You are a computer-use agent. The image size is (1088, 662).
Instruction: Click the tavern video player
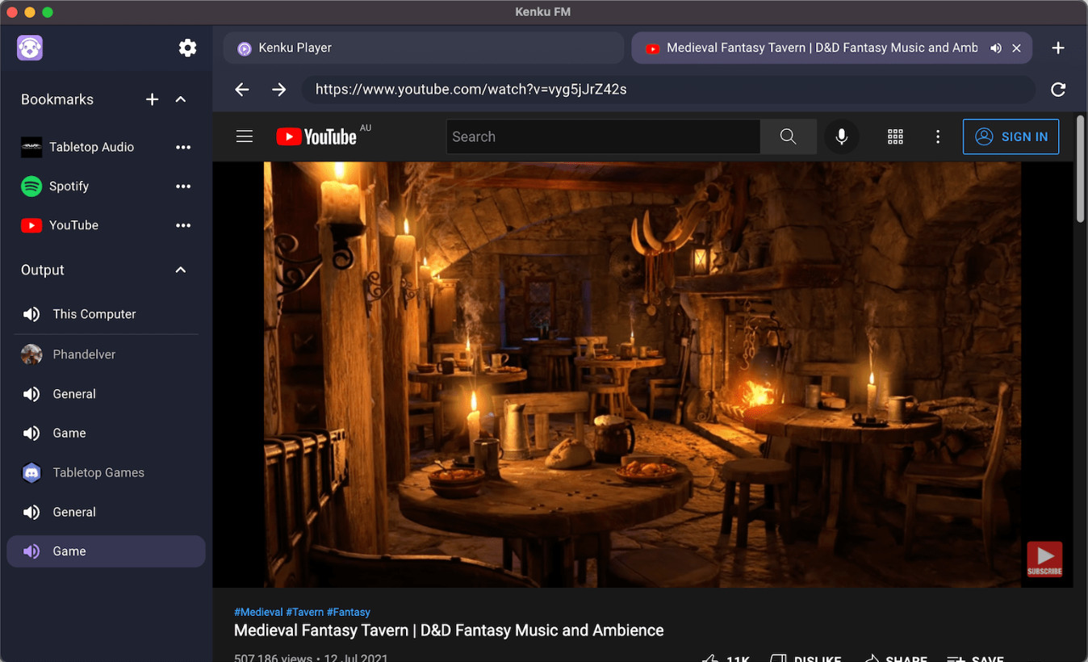(x=642, y=375)
